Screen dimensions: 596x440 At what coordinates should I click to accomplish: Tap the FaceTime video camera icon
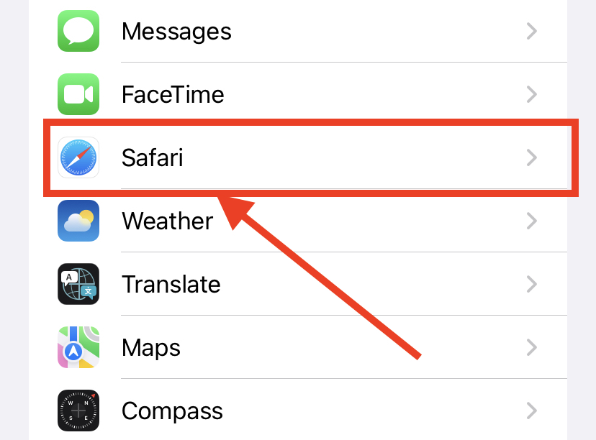(78, 94)
